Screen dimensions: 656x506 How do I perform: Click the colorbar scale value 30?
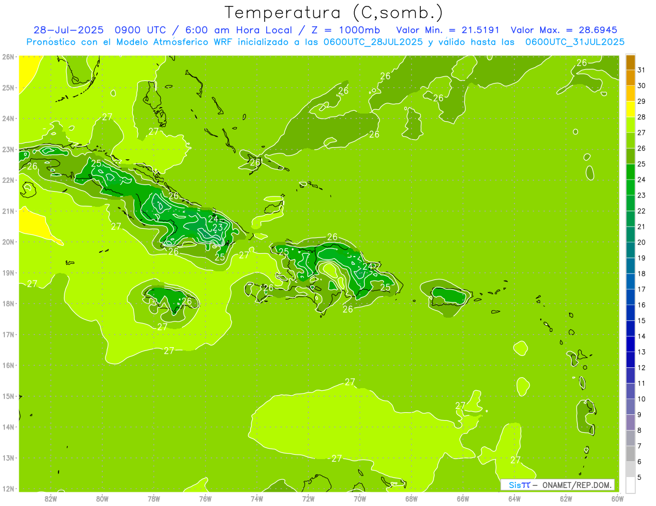[641, 86]
